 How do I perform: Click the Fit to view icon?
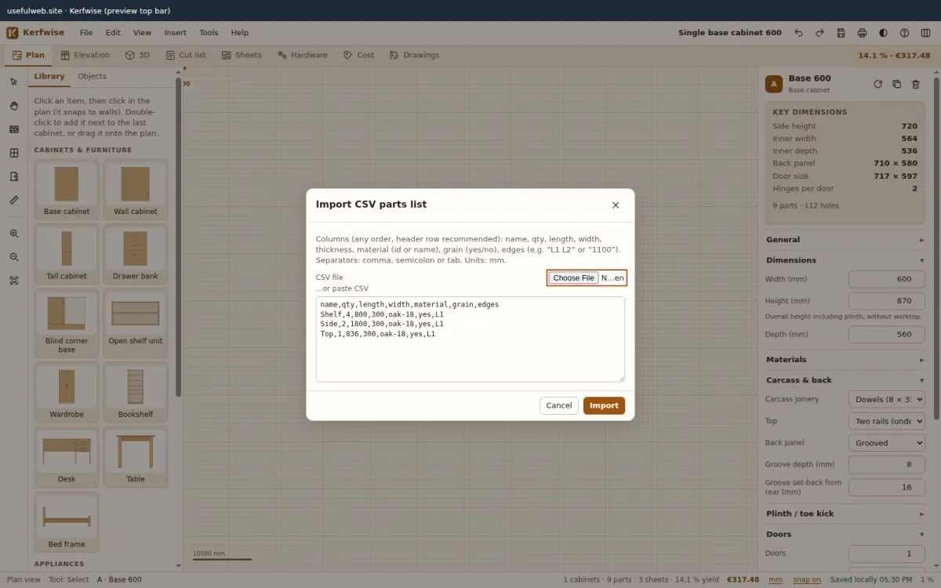[x=14, y=281]
